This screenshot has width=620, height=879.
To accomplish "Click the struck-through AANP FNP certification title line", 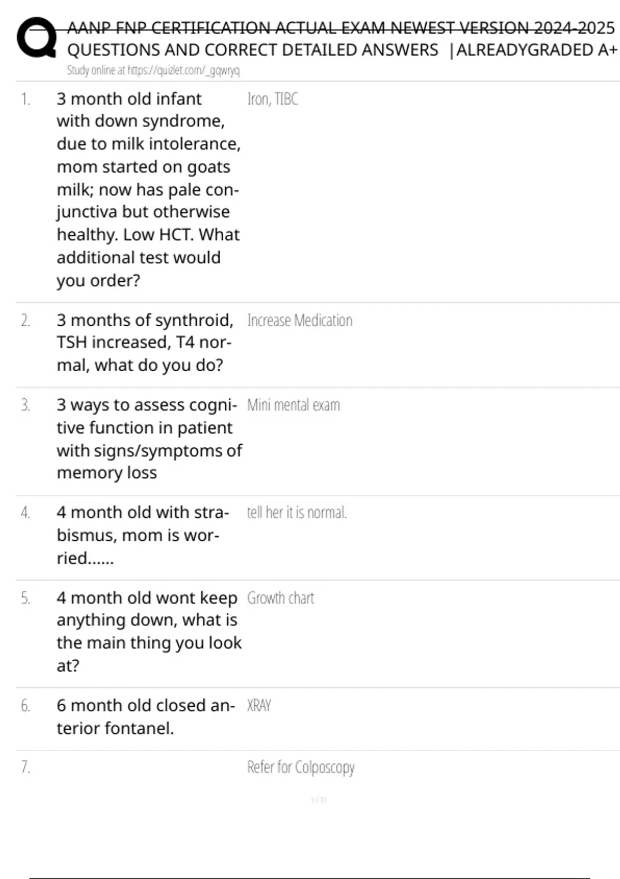I will tap(341, 27).
